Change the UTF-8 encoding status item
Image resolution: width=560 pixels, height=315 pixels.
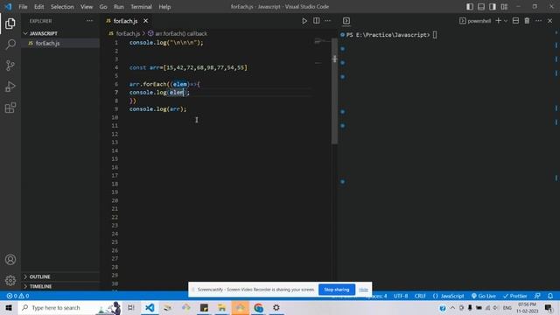pyautogui.click(x=401, y=296)
